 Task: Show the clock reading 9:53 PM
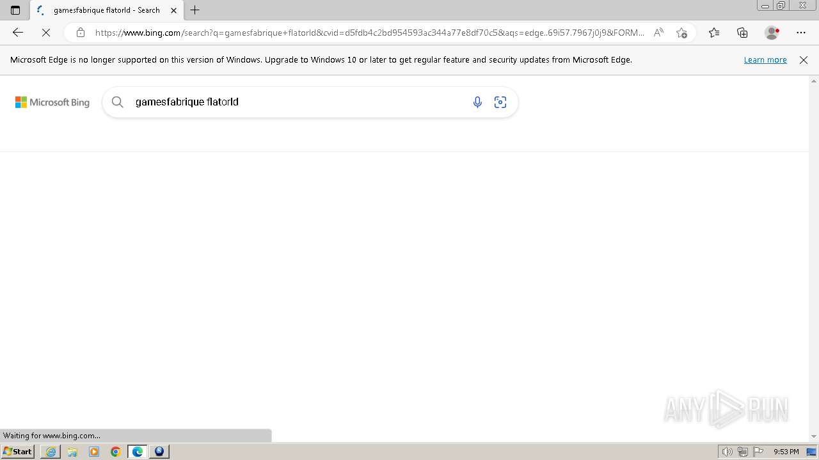(x=786, y=452)
